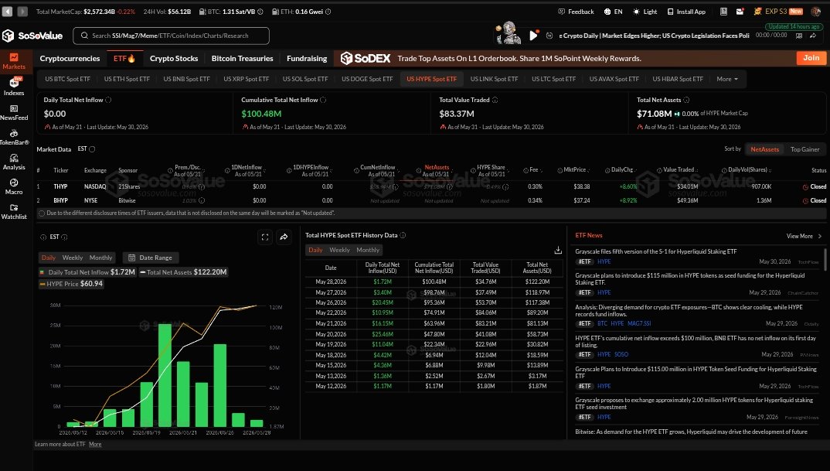The image size is (830, 471).
Task: Open the Indexes sidebar icon
Action: pos(14,87)
